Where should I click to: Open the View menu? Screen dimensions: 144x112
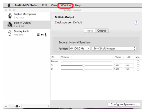coord(54,5)
